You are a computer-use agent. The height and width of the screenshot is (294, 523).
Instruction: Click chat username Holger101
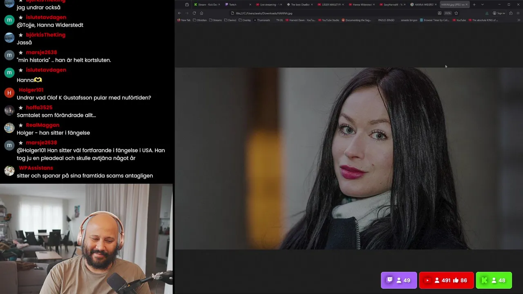tap(31, 90)
